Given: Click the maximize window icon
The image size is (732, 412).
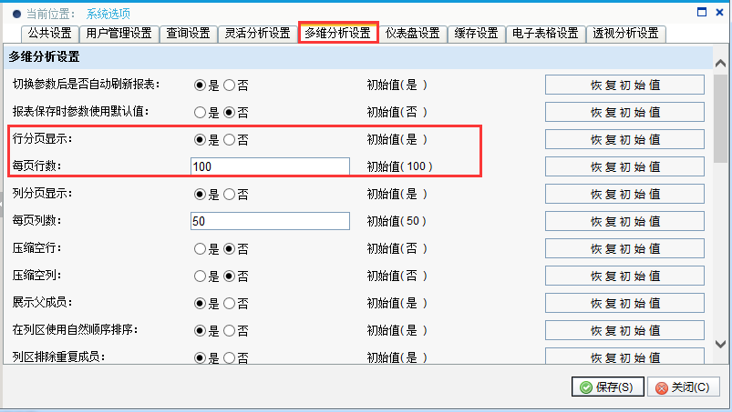Looking at the screenshot, I should (x=702, y=12).
